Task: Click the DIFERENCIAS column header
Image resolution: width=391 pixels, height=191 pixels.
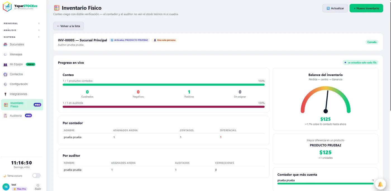Action: point(228,130)
